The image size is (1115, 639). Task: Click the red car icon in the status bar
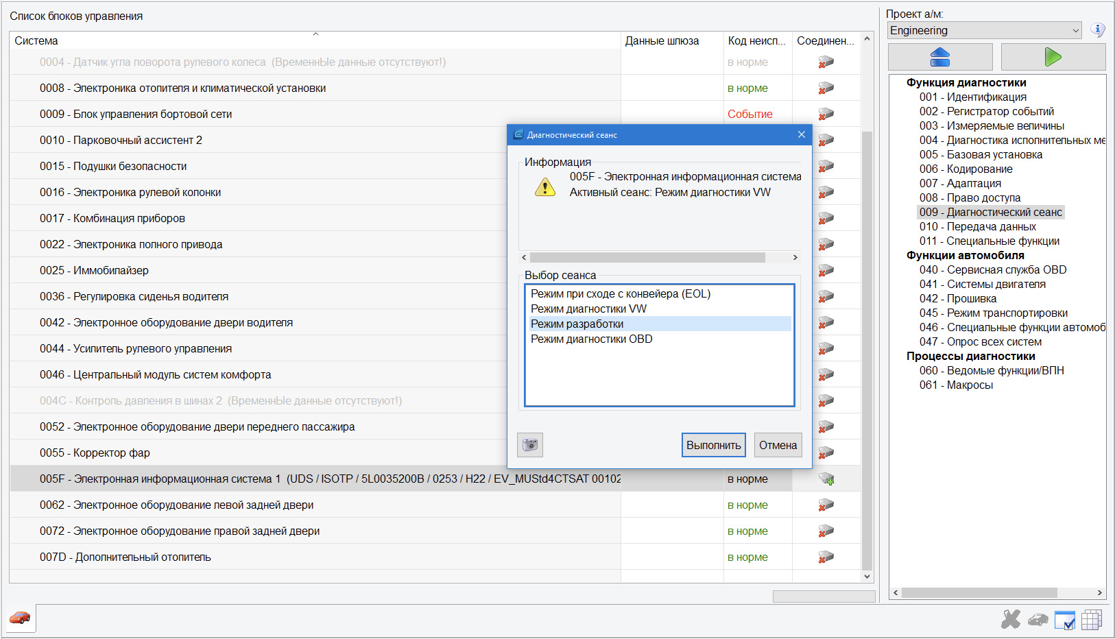click(x=19, y=618)
